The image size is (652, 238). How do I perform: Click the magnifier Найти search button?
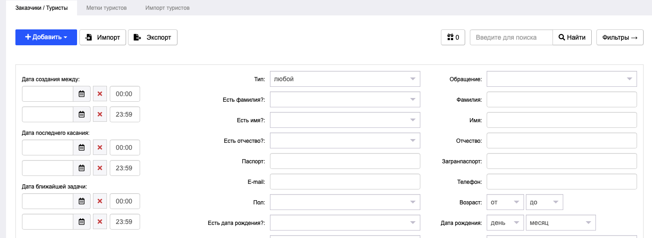(572, 37)
